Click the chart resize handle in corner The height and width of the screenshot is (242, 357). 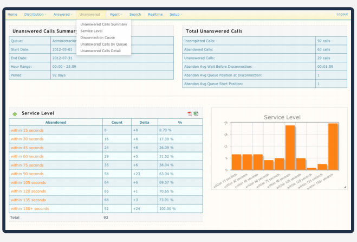(345, 187)
